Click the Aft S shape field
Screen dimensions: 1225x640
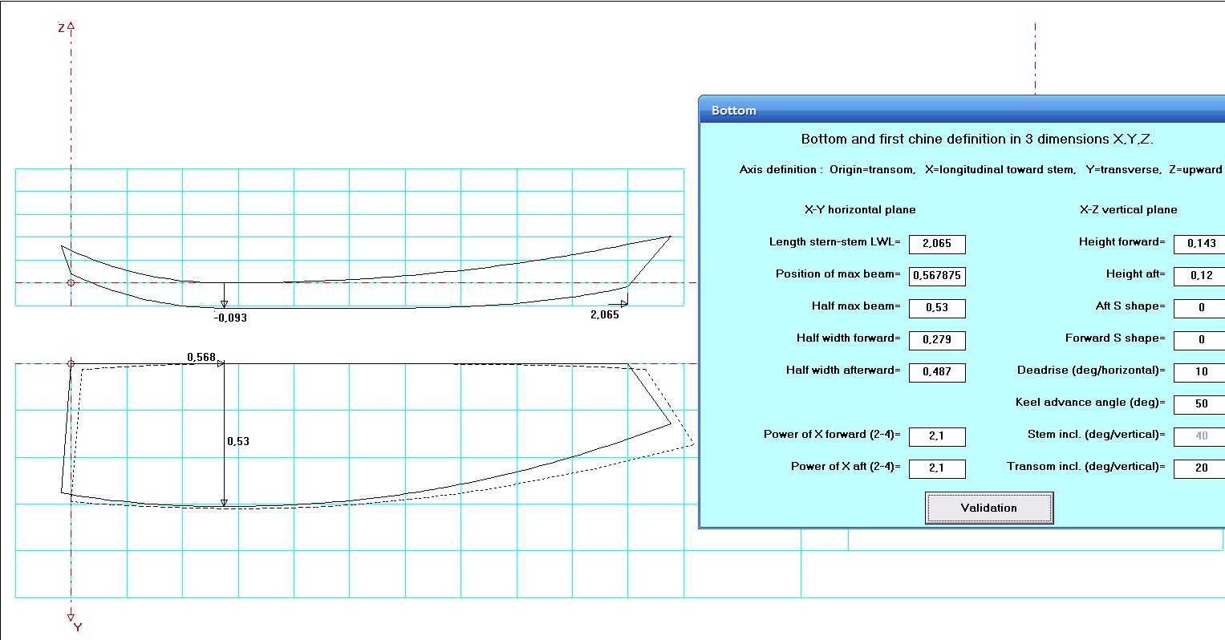pos(1200,308)
